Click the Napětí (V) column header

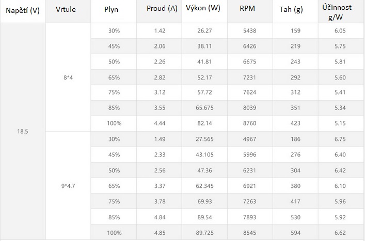click(x=23, y=11)
